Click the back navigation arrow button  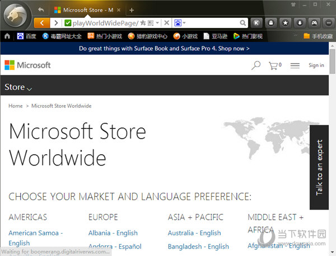tap(41, 23)
